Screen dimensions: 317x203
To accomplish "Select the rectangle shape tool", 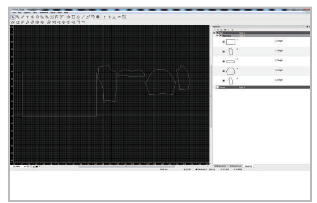I will coord(73,17).
